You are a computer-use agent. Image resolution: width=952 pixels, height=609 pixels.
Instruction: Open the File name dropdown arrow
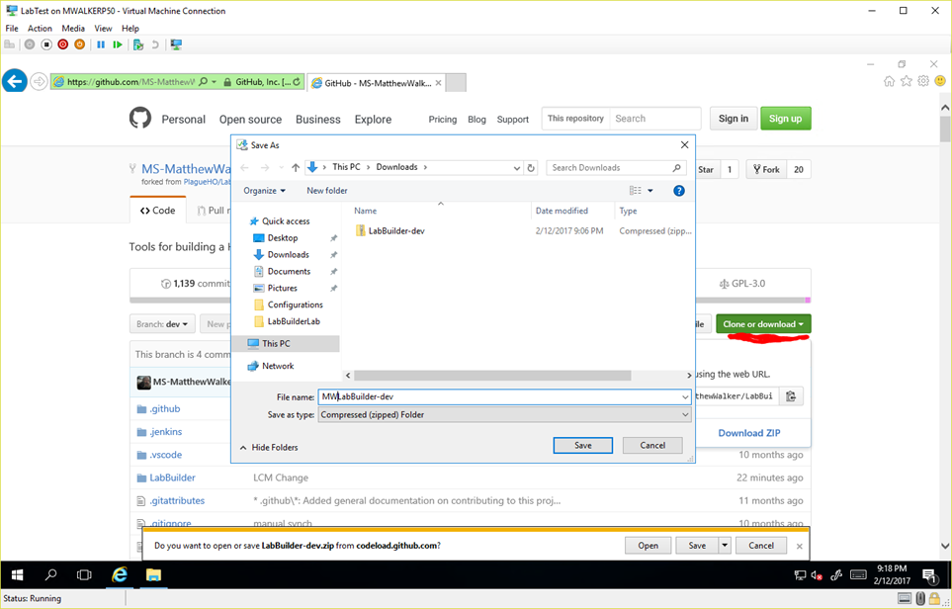point(685,397)
